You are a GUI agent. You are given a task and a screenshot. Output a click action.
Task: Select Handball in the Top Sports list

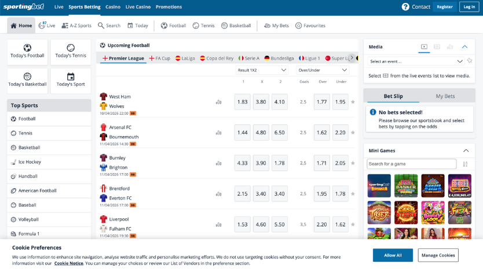[x=49, y=176]
